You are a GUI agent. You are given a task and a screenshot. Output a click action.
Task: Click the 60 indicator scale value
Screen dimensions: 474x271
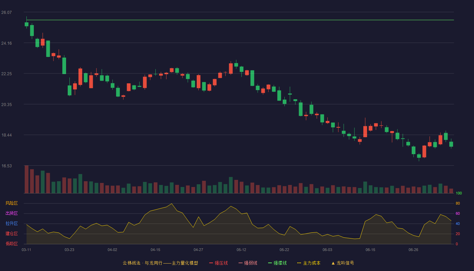pos(458,213)
